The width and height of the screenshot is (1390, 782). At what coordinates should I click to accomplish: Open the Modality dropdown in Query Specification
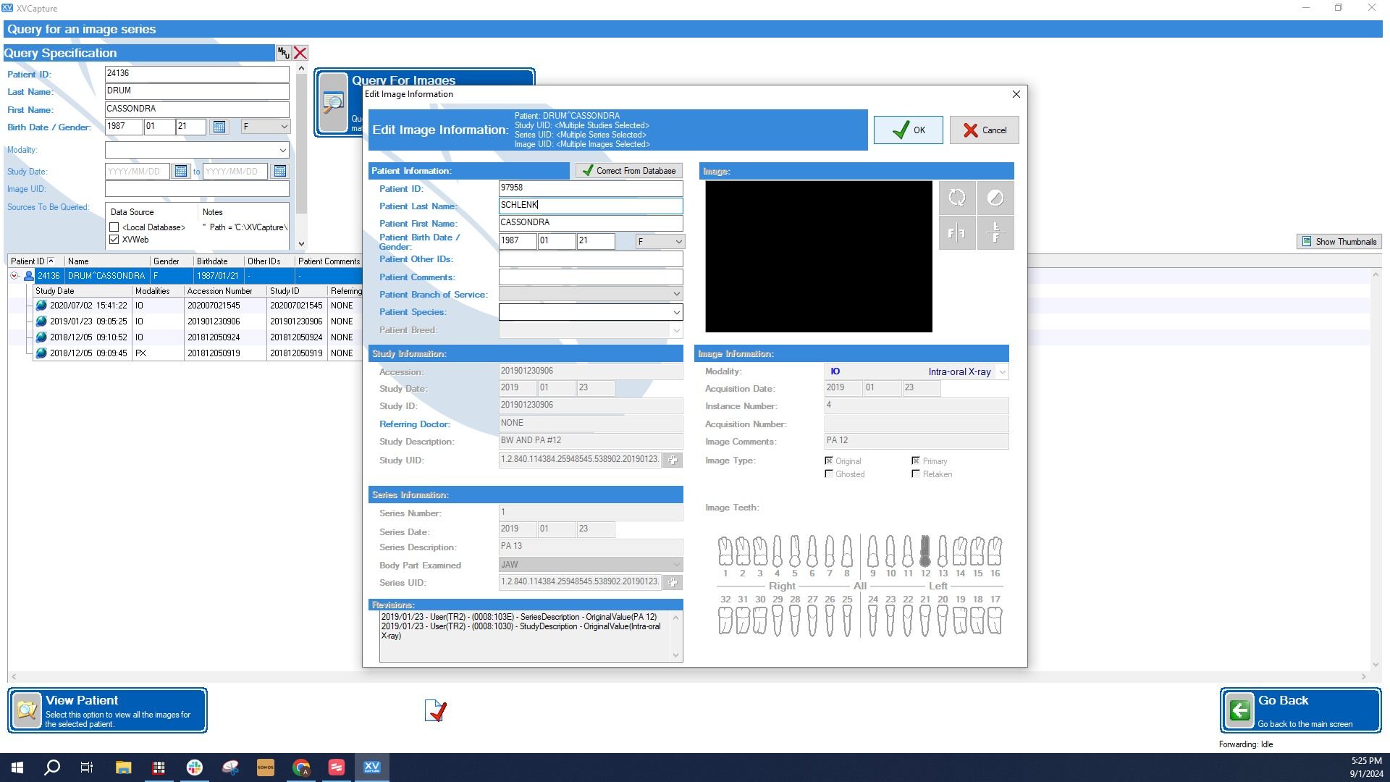coord(282,150)
